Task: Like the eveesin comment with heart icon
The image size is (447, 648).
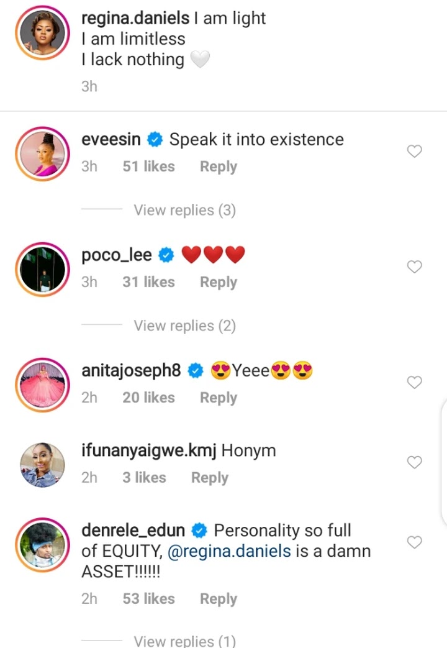Action: tap(414, 151)
